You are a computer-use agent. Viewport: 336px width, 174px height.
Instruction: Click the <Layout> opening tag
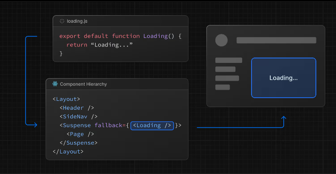67,99
